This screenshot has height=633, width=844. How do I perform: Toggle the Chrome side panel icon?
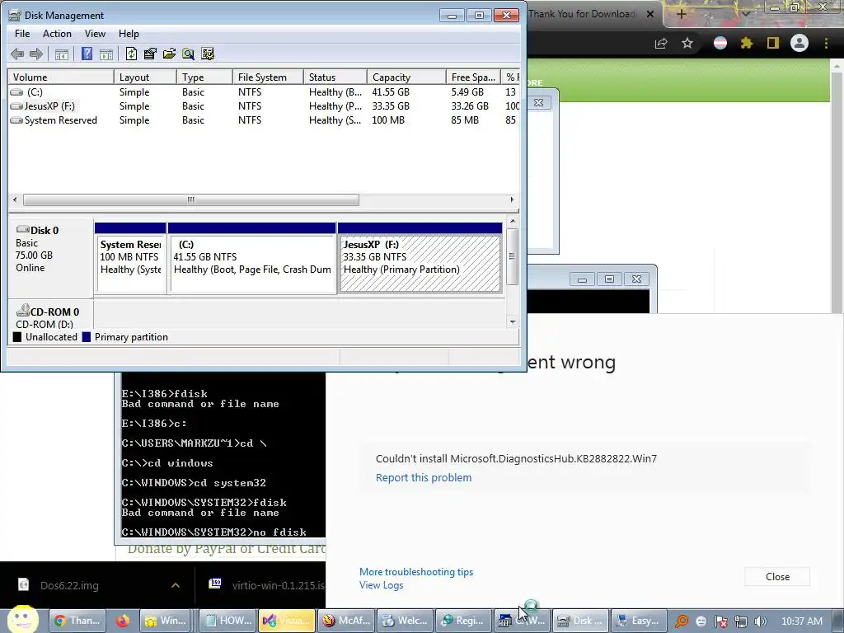pos(773,43)
